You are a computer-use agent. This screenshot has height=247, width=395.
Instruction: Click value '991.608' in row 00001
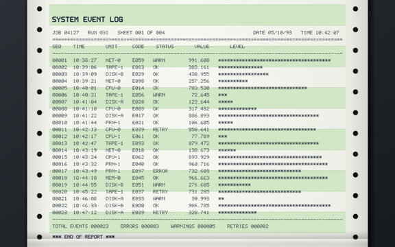pos(199,60)
